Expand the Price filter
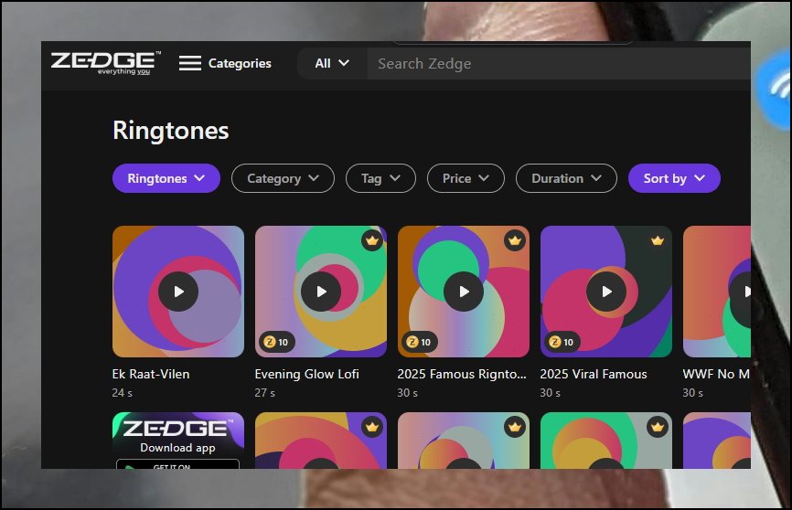This screenshot has height=510, width=792. 466,178
